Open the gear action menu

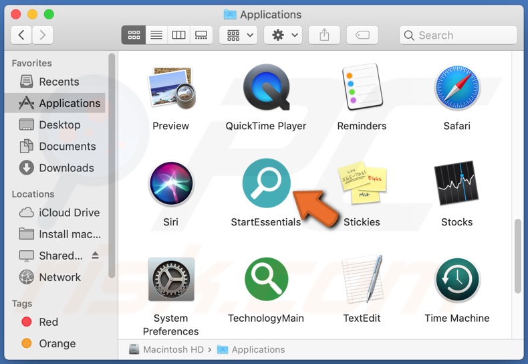click(x=283, y=35)
